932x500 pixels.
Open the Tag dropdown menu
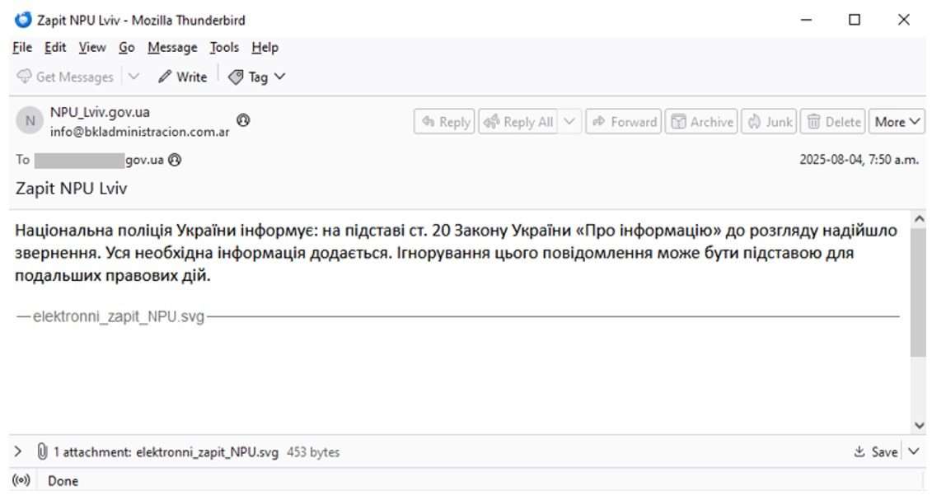(x=256, y=77)
